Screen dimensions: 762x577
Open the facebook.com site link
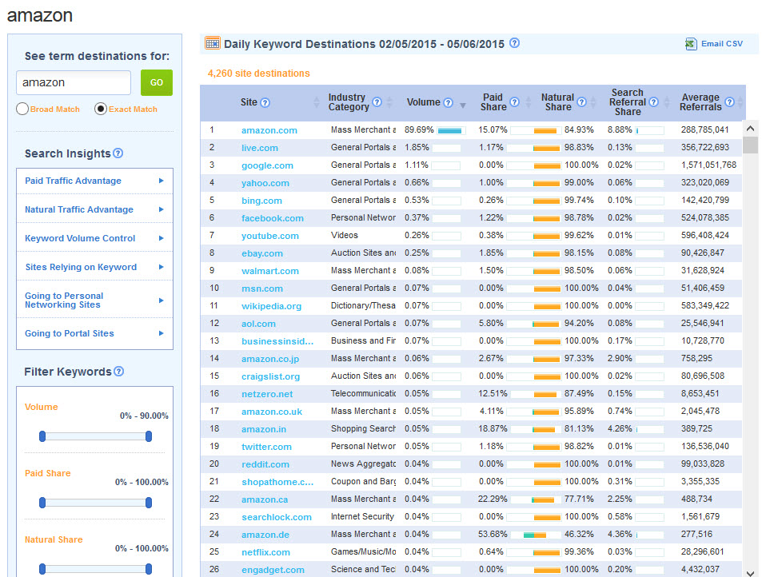(x=273, y=218)
